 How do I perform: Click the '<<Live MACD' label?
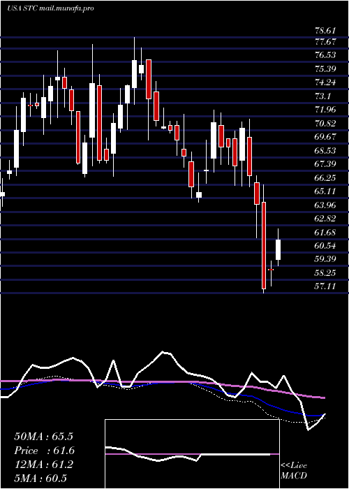click(x=294, y=471)
